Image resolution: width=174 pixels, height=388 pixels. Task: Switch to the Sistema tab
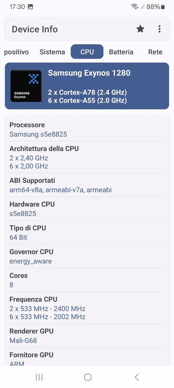coord(52,52)
